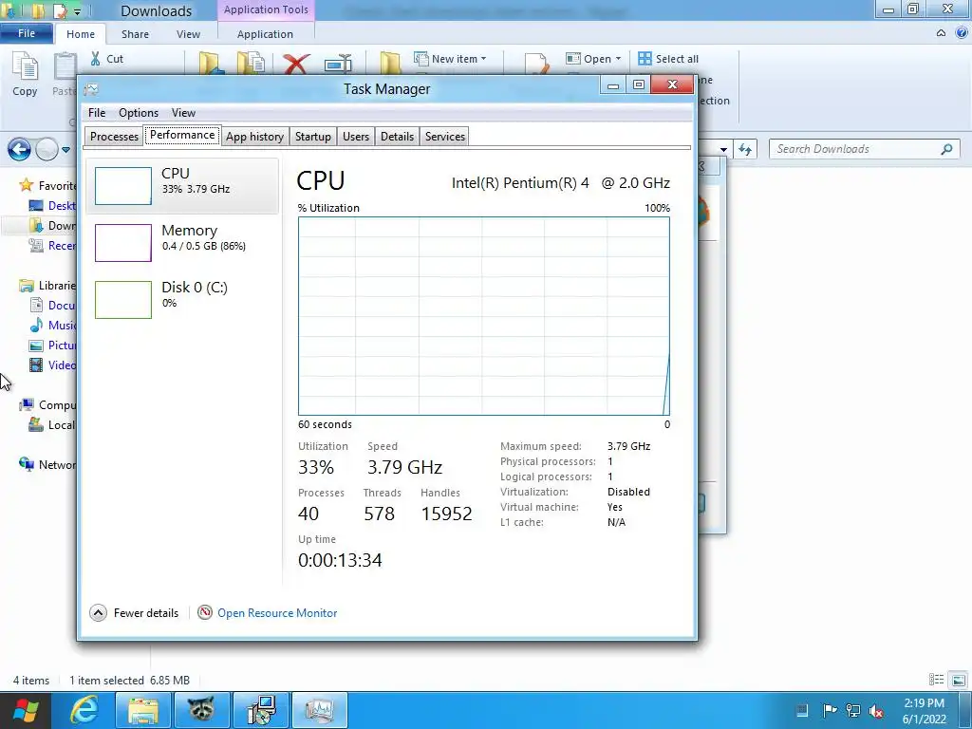Click the network tray icon
This screenshot has height=729, width=972.
pyautogui.click(x=853, y=710)
